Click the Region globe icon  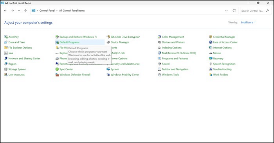(6, 64)
